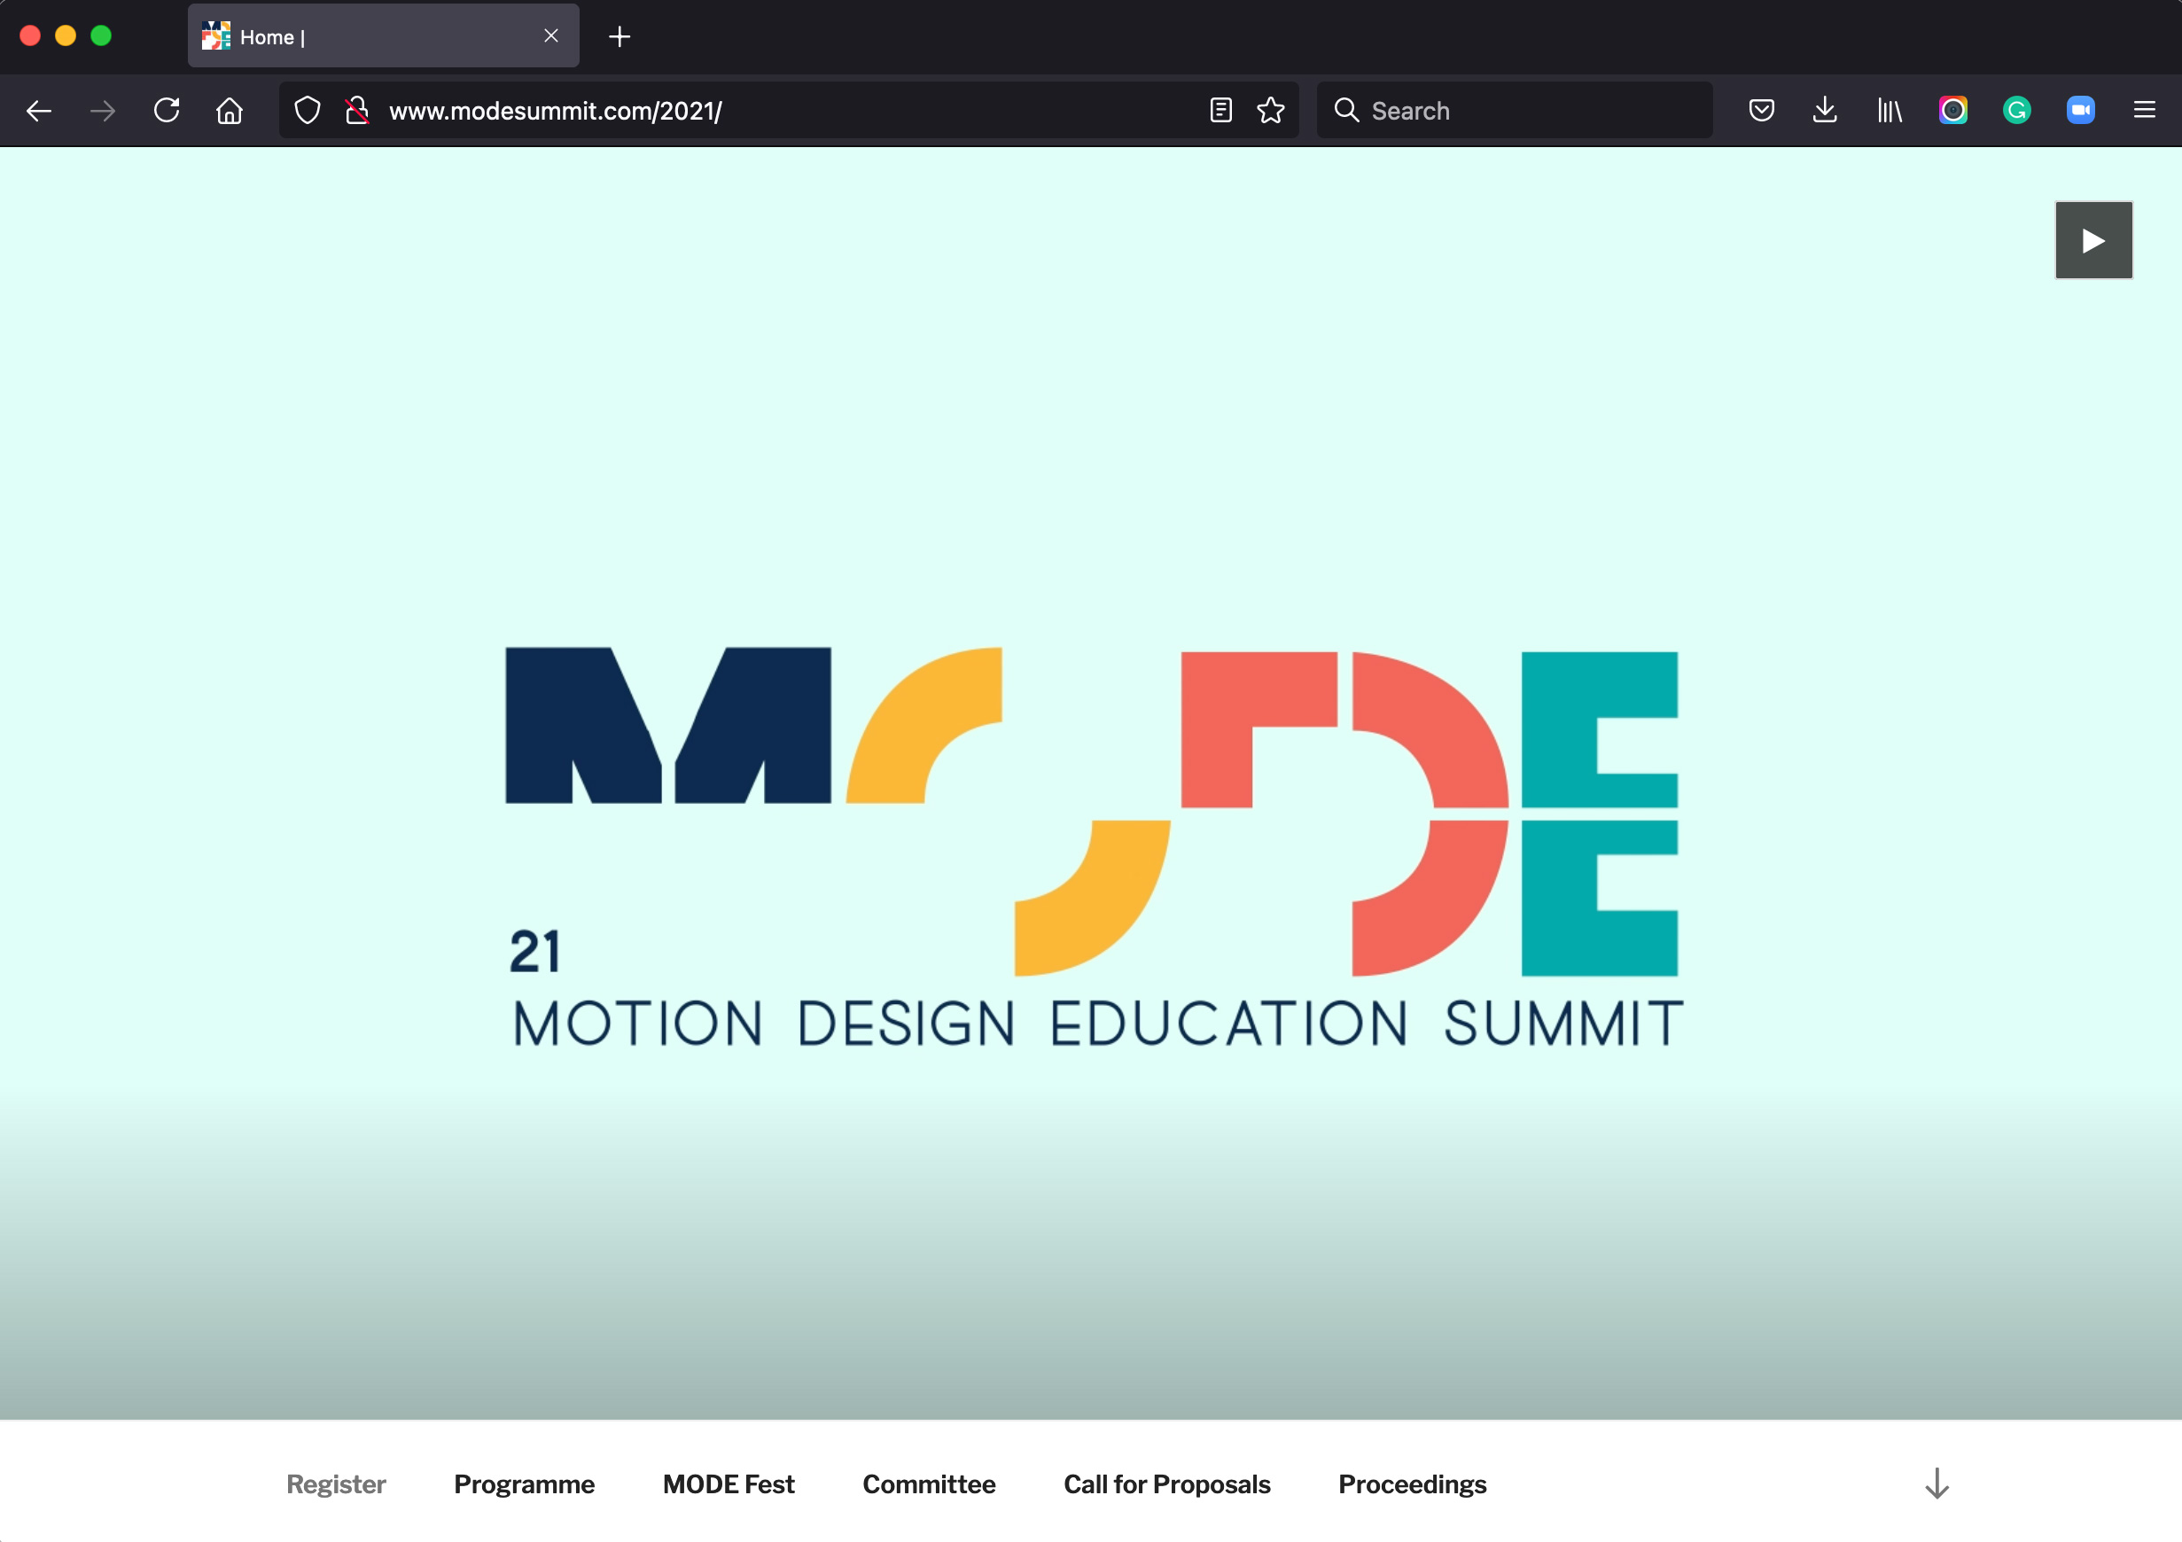Click the Grammarly extension icon
2182x1542 pixels.
click(2016, 111)
